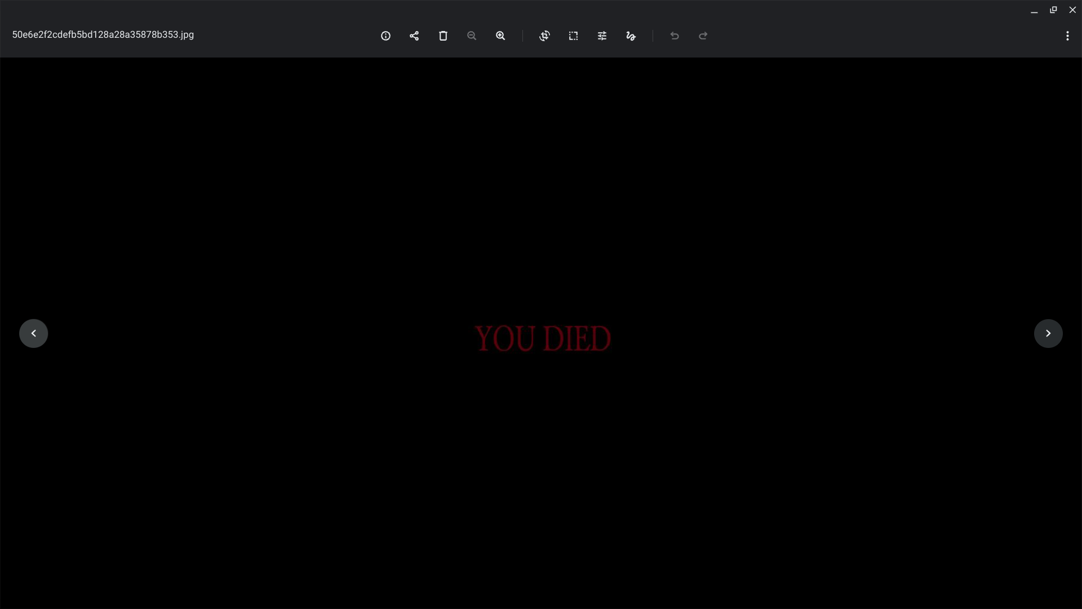Delete the image with the trash icon
The width and height of the screenshot is (1082, 609).
point(443,36)
